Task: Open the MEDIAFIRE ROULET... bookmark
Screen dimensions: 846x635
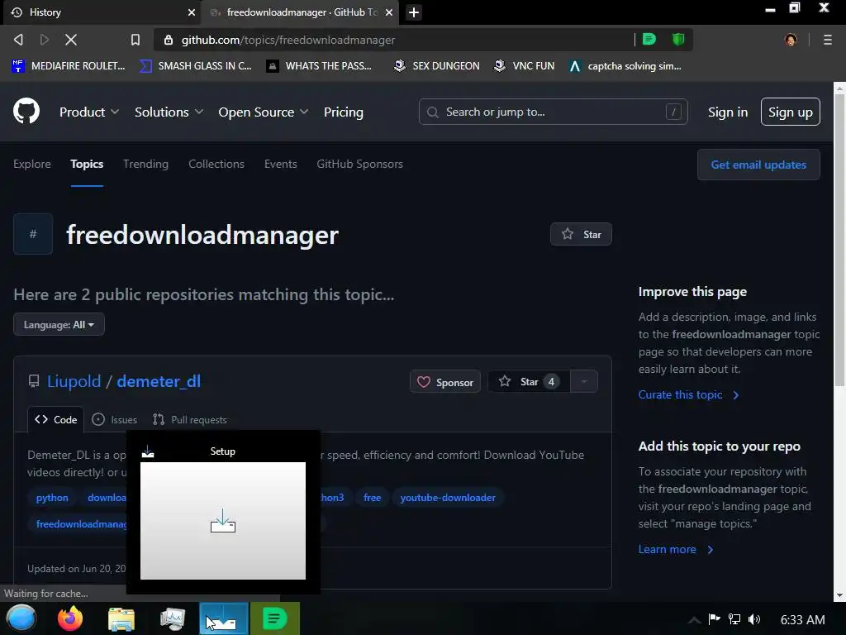Action: tap(69, 66)
